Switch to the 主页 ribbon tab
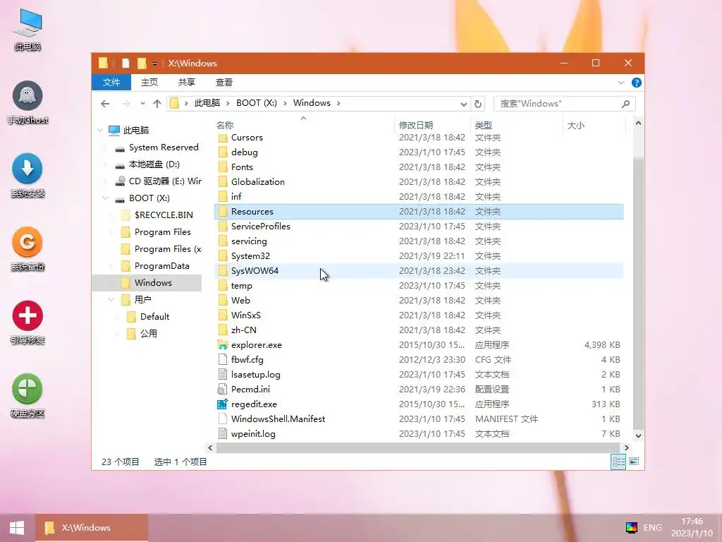This screenshot has width=722, height=542. 149,83
